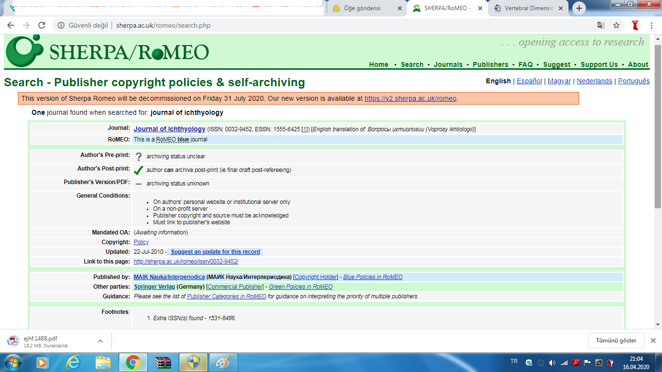Click the SHERPA/RoMEO logo

[108, 51]
